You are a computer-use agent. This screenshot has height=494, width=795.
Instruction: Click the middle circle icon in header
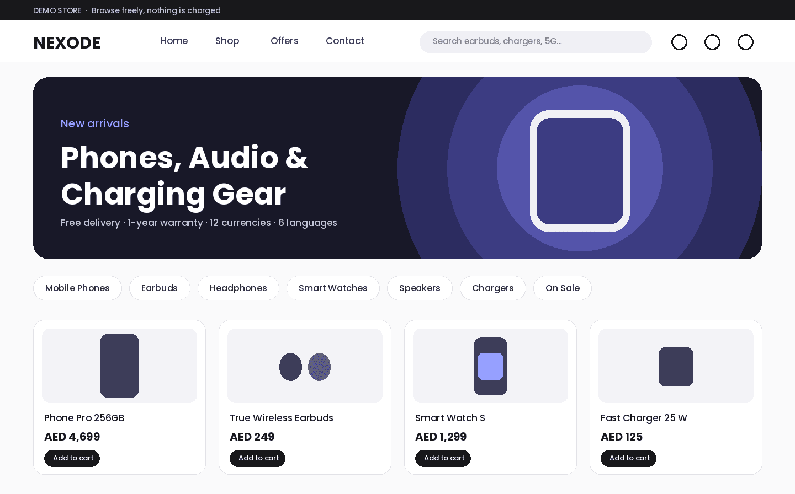[x=712, y=42]
